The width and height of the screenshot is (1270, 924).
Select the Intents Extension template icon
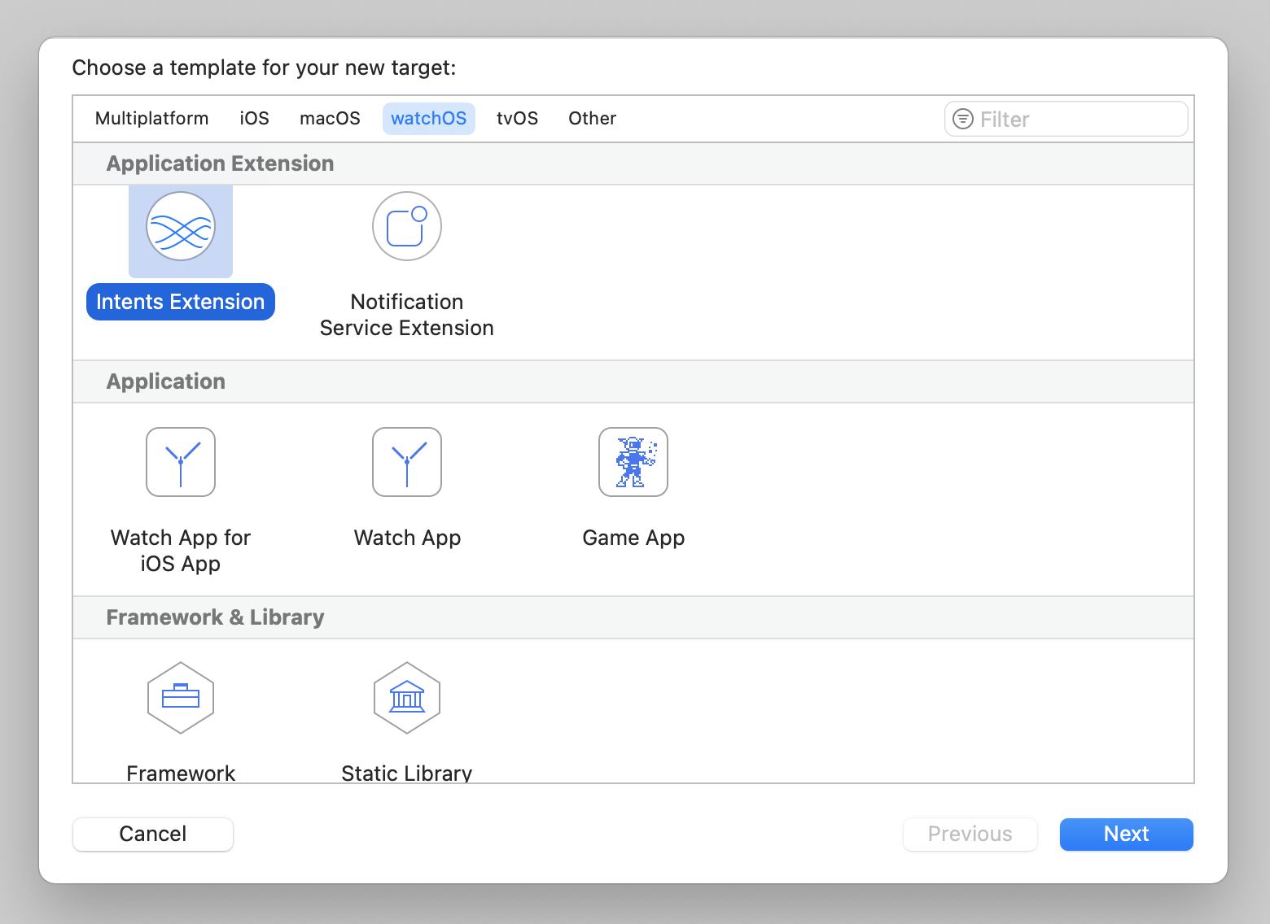pyautogui.click(x=181, y=227)
